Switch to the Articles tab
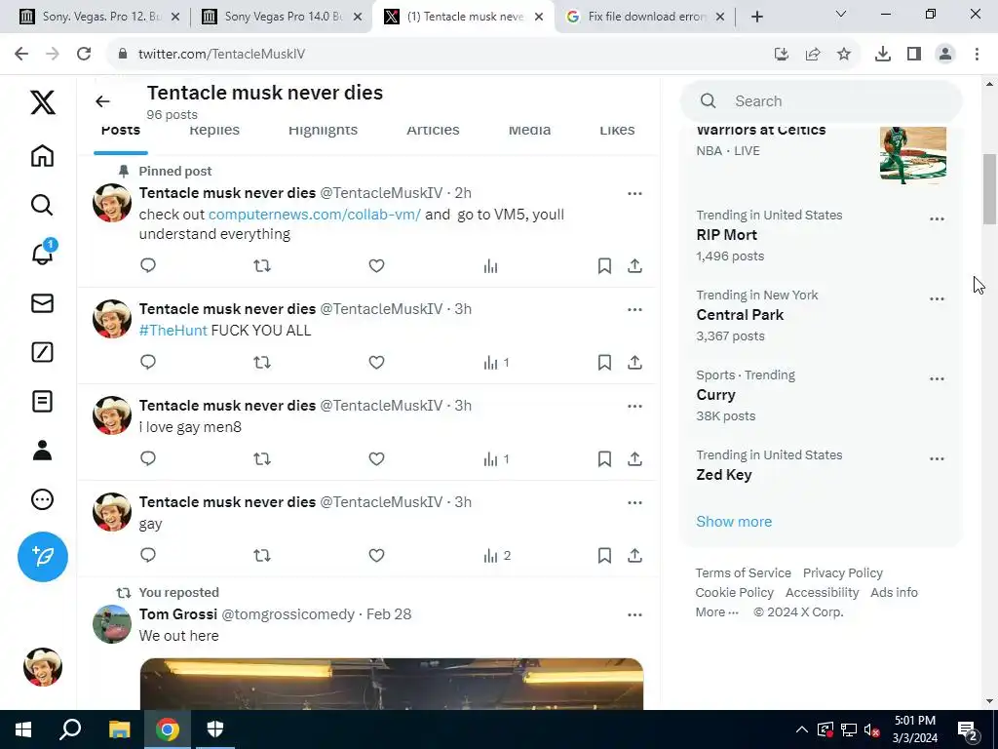 [x=433, y=132]
